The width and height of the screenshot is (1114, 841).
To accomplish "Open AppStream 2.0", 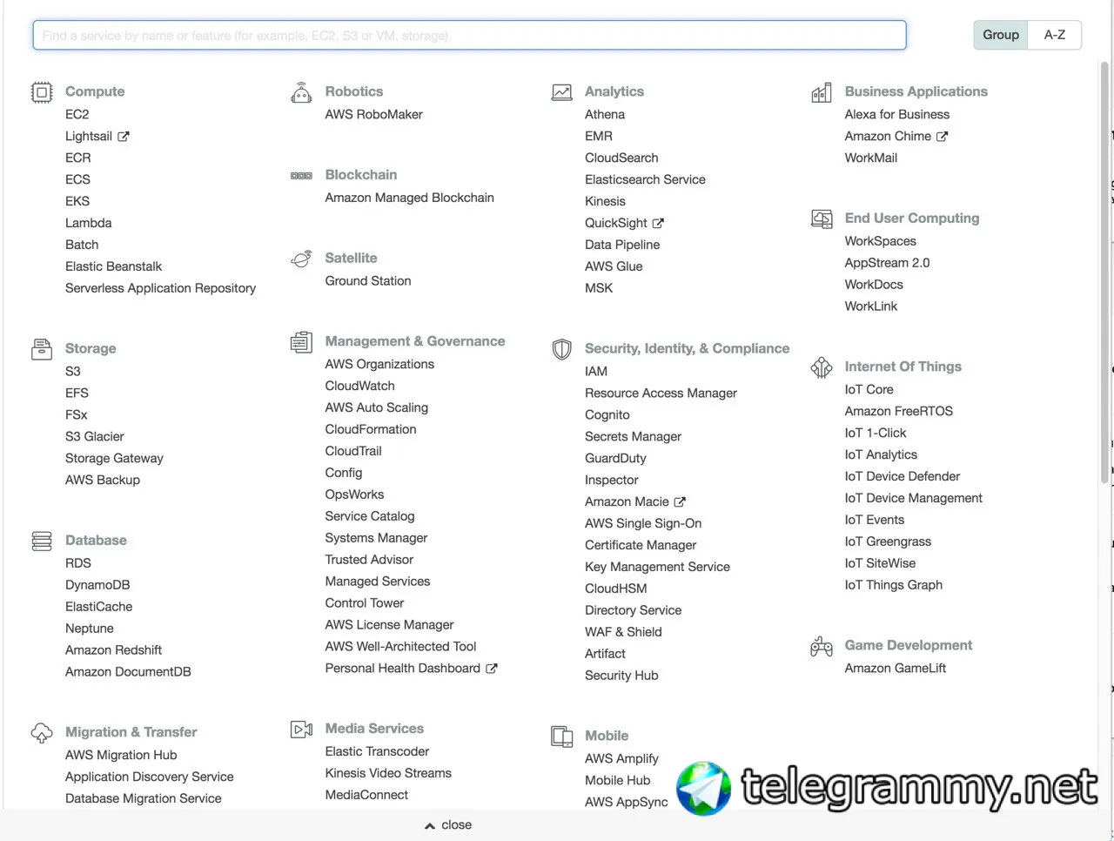I will [888, 263].
